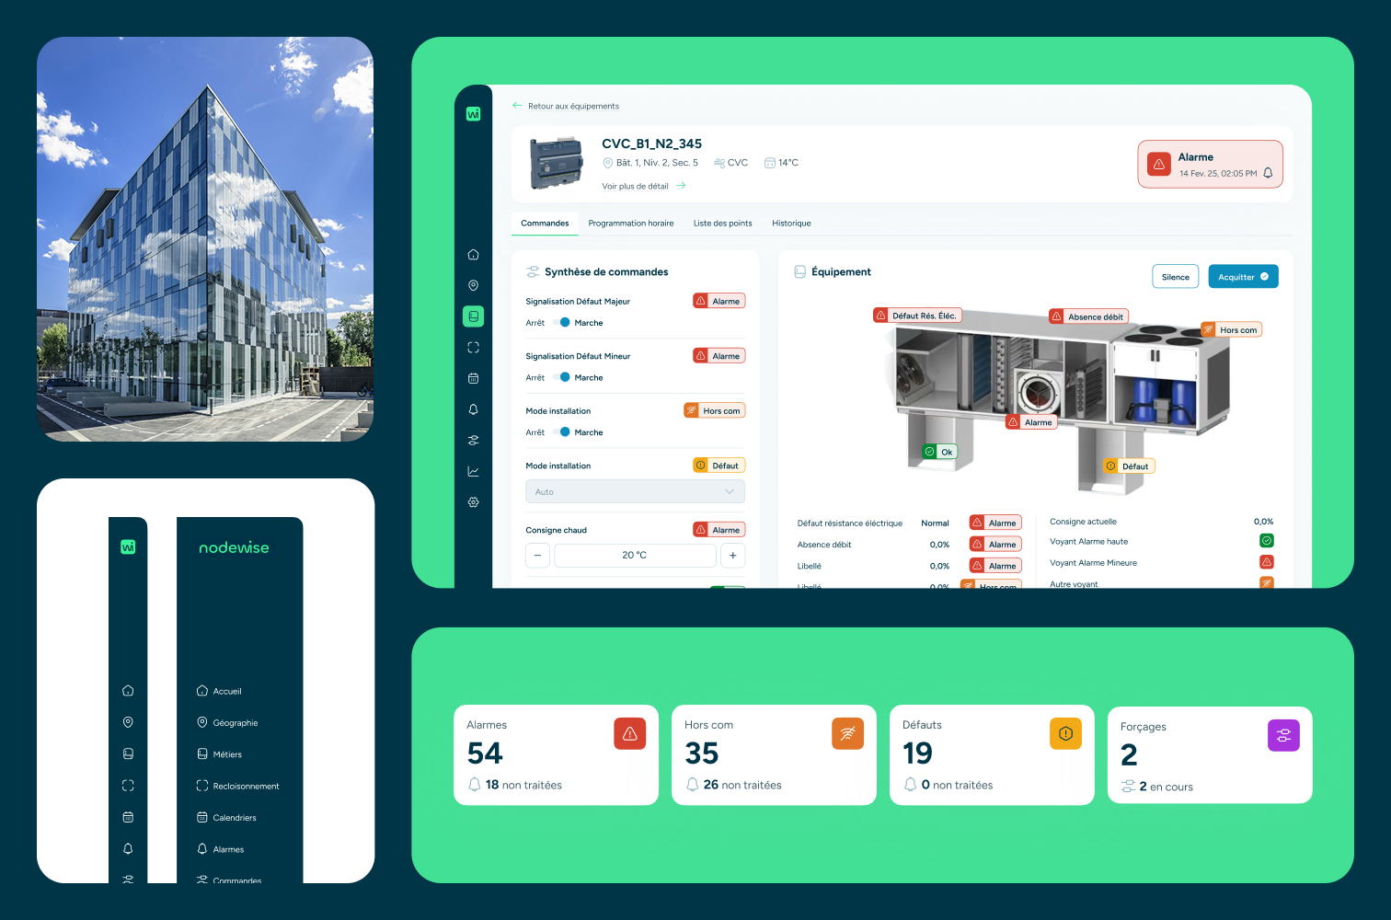This screenshot has width=1391, height=920.
Task: Open settings gear in equipment page sidebar
Action: coord(473,502)
